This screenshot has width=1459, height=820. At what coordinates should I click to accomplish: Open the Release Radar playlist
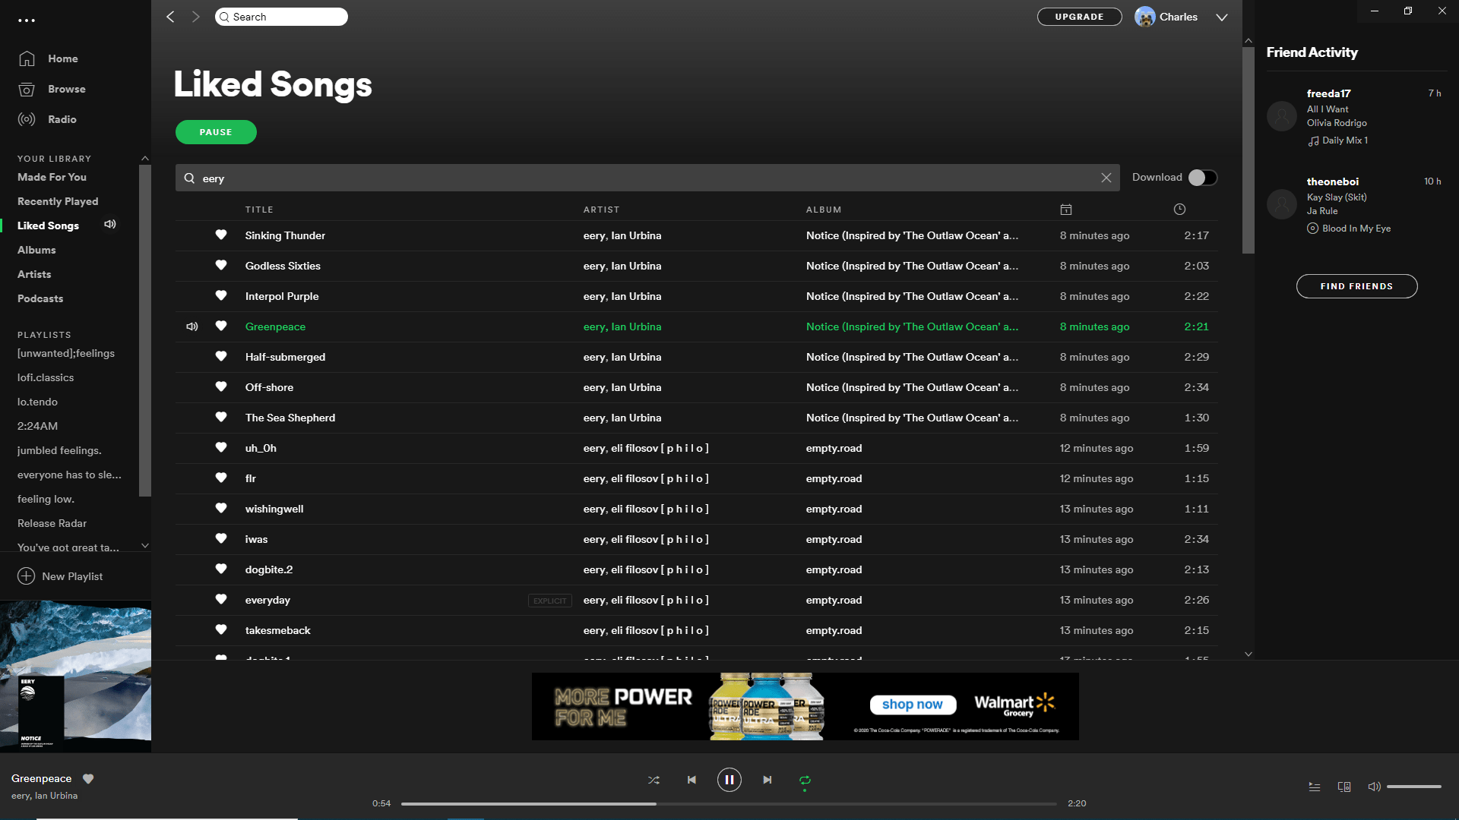click(x=52, y=523)
